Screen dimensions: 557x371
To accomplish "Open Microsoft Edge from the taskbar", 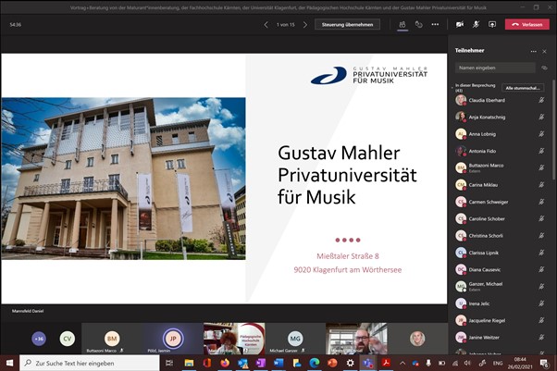I will 315,363.
